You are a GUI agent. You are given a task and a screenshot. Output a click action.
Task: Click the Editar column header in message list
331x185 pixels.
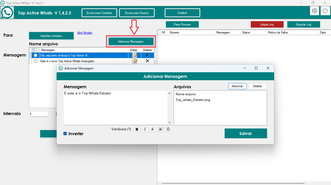(x=135, y=50)
